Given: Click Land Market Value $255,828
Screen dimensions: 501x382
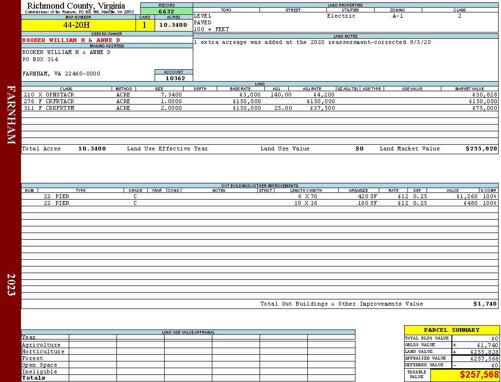Looking at the screenshot, I should (481, 149).
